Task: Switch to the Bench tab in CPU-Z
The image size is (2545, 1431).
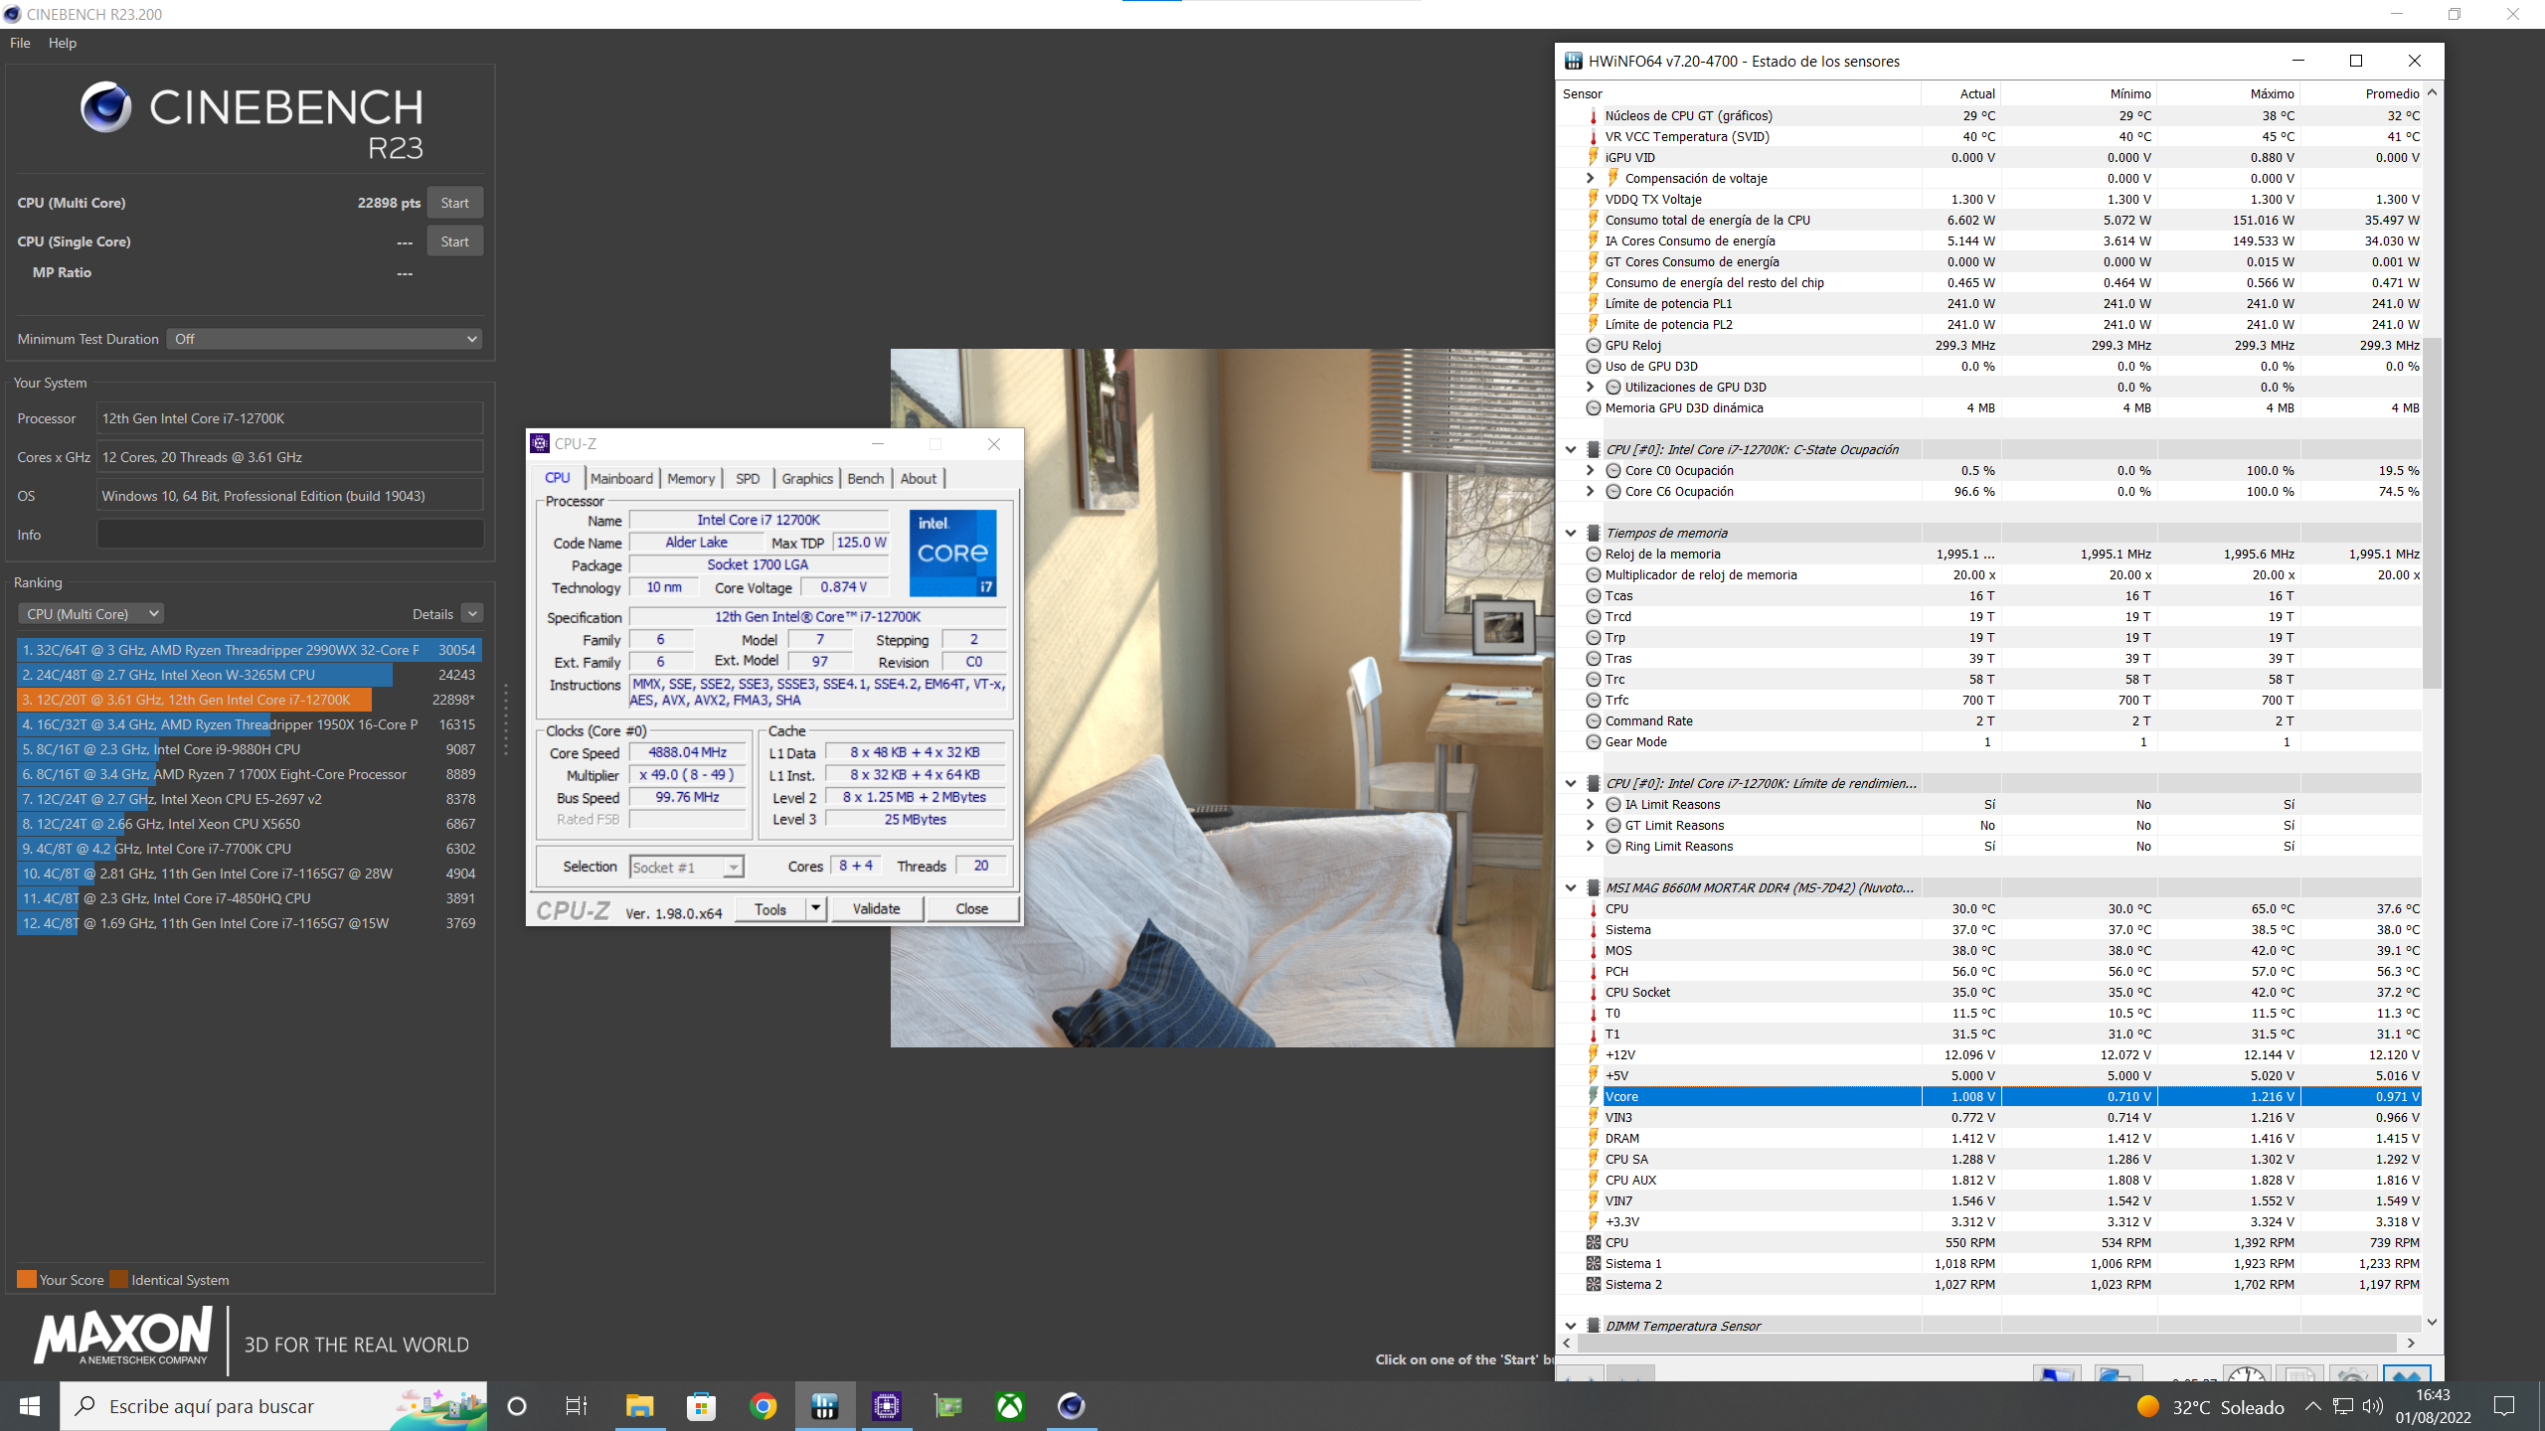Action: 865,478
